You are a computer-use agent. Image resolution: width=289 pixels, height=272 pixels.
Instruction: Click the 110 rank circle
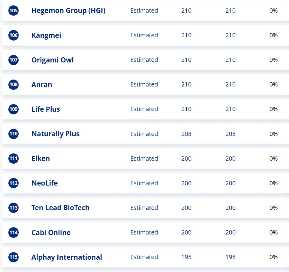pos(14,134)
